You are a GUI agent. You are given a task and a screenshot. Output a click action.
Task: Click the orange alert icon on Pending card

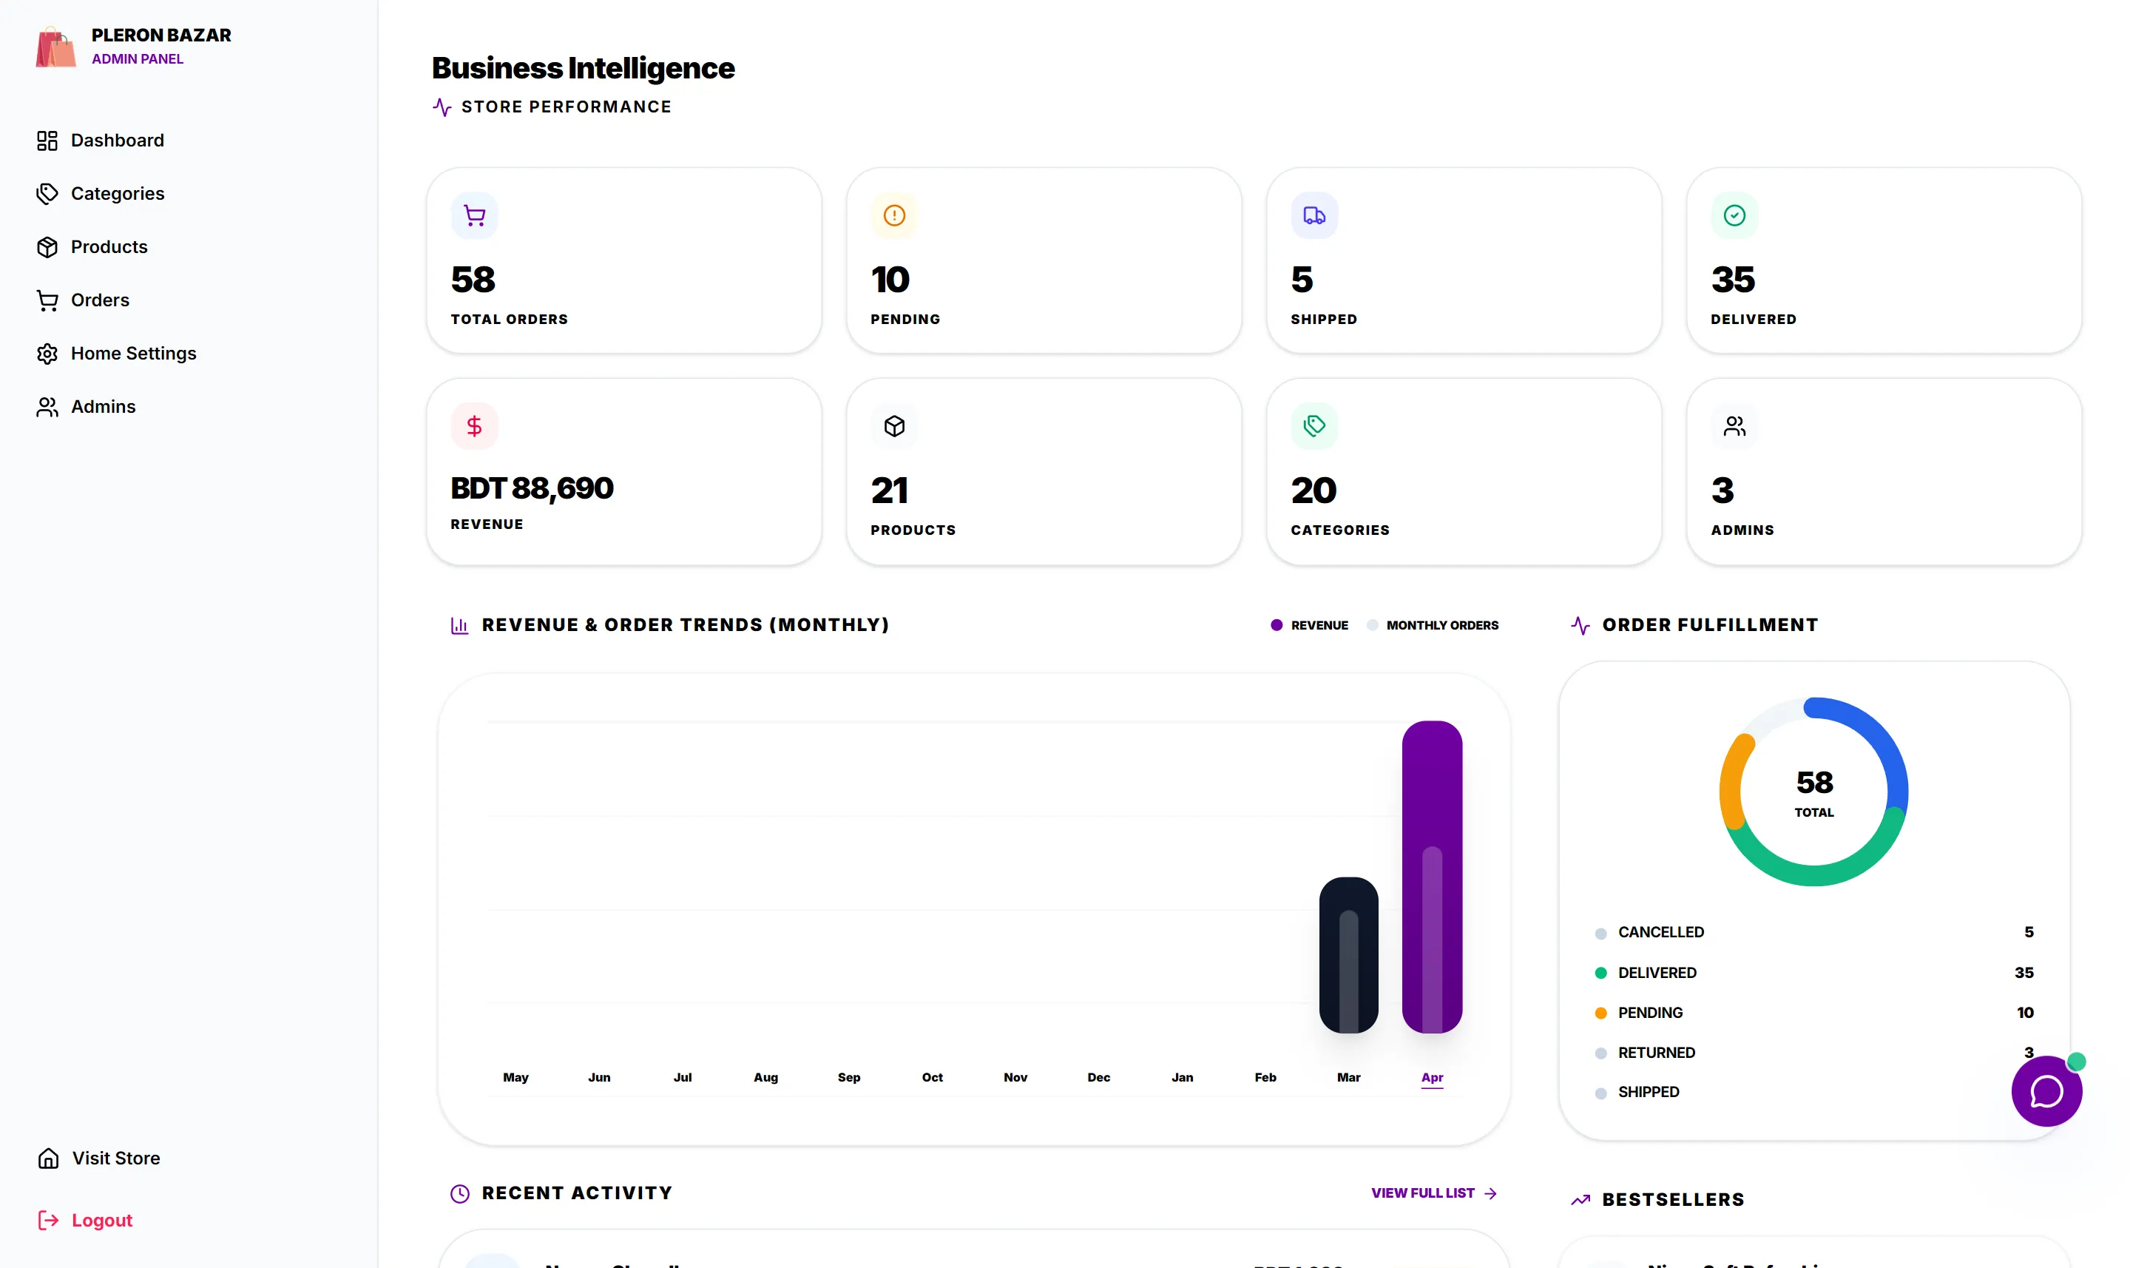tap(893, 215)
